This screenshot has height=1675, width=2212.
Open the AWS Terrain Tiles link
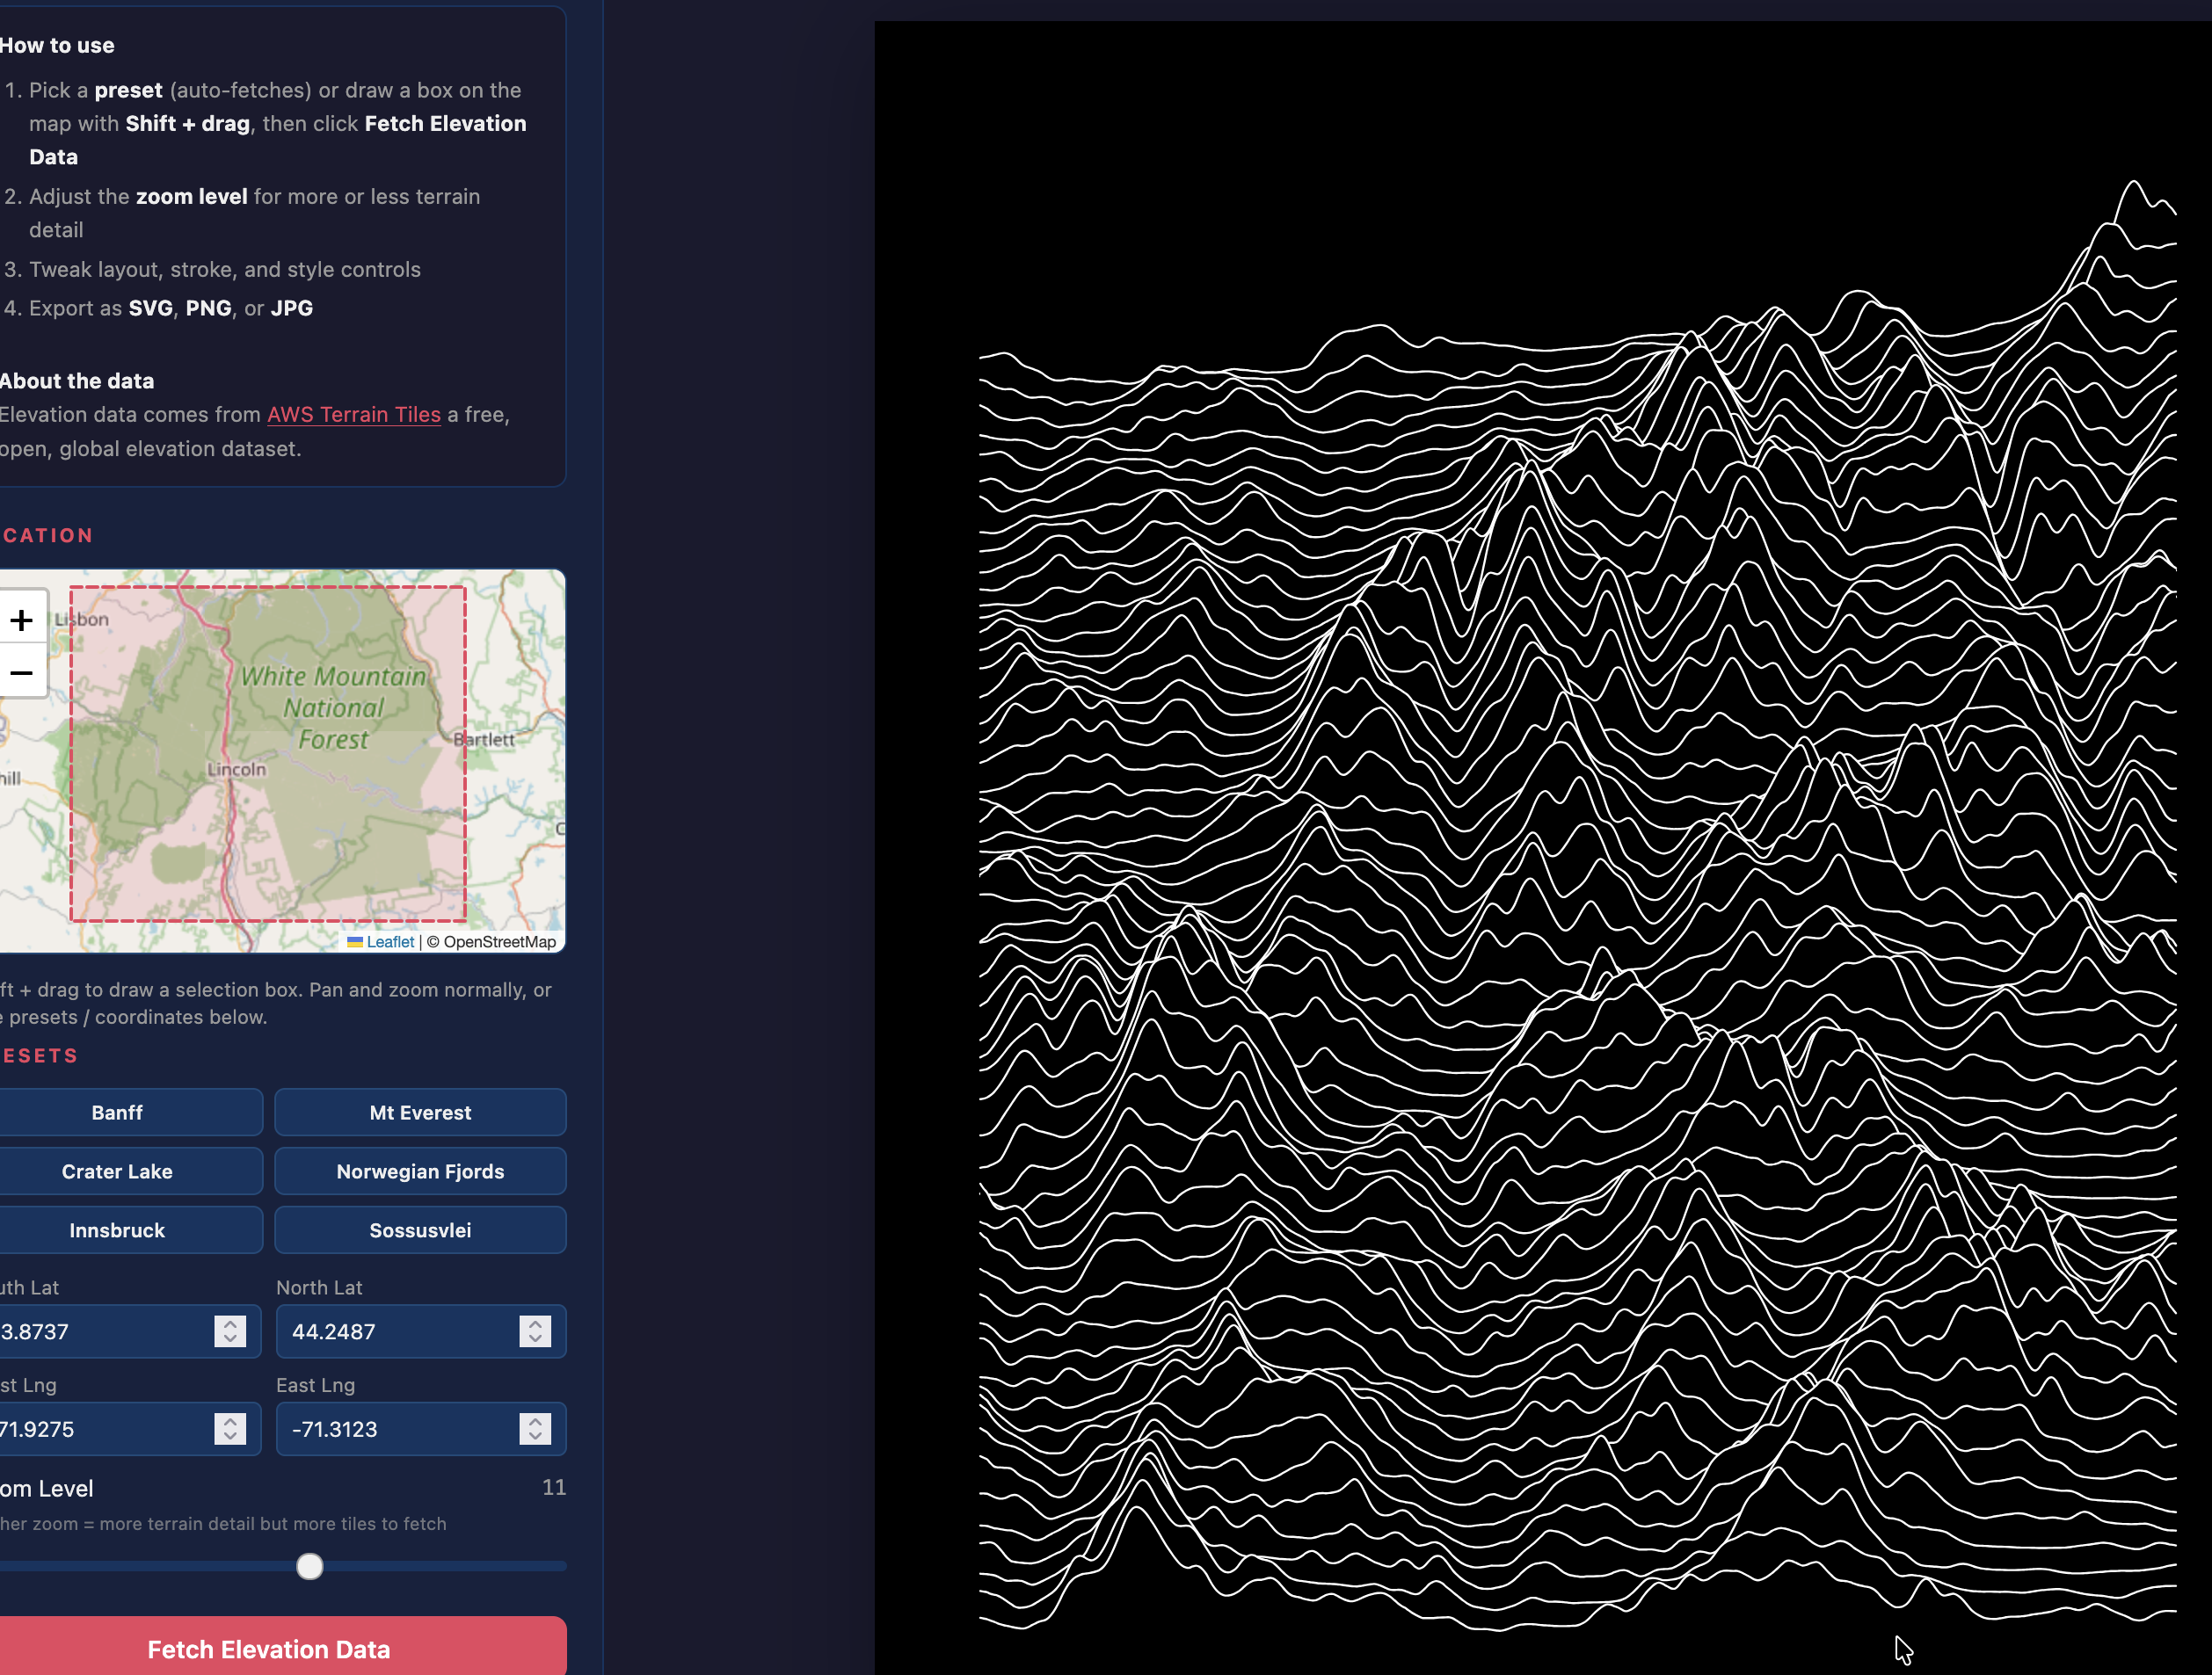pyautogui.click(x=353, y=415)
